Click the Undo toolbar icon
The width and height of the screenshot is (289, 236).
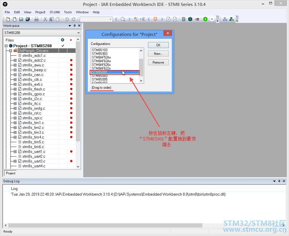[67, 19]
